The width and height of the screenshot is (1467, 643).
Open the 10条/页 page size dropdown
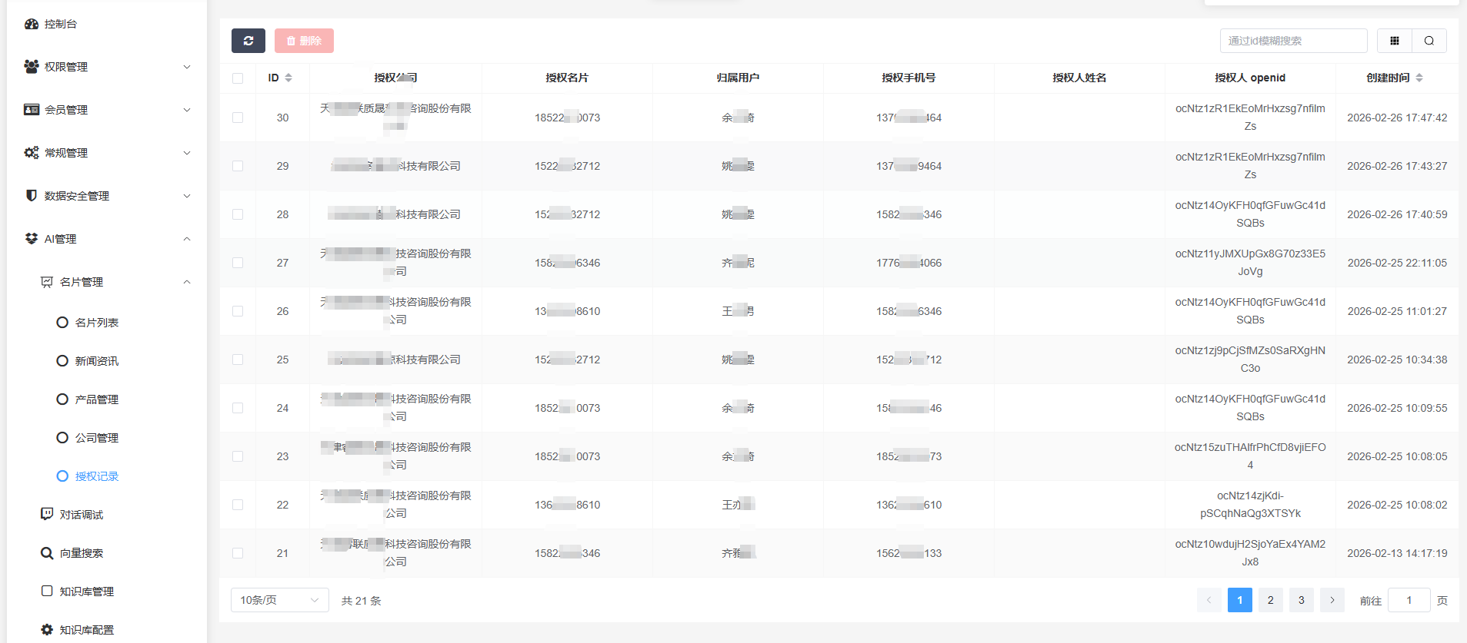point(279,600)
